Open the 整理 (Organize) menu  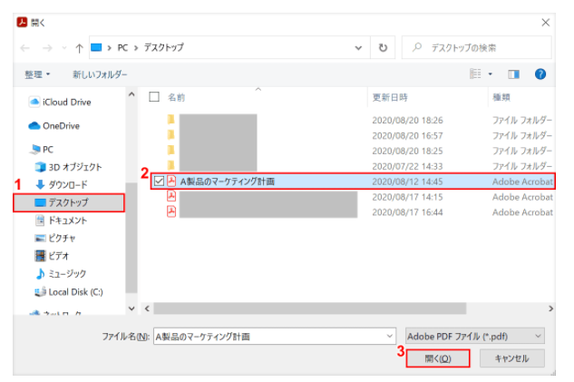[x=37, y=73]
